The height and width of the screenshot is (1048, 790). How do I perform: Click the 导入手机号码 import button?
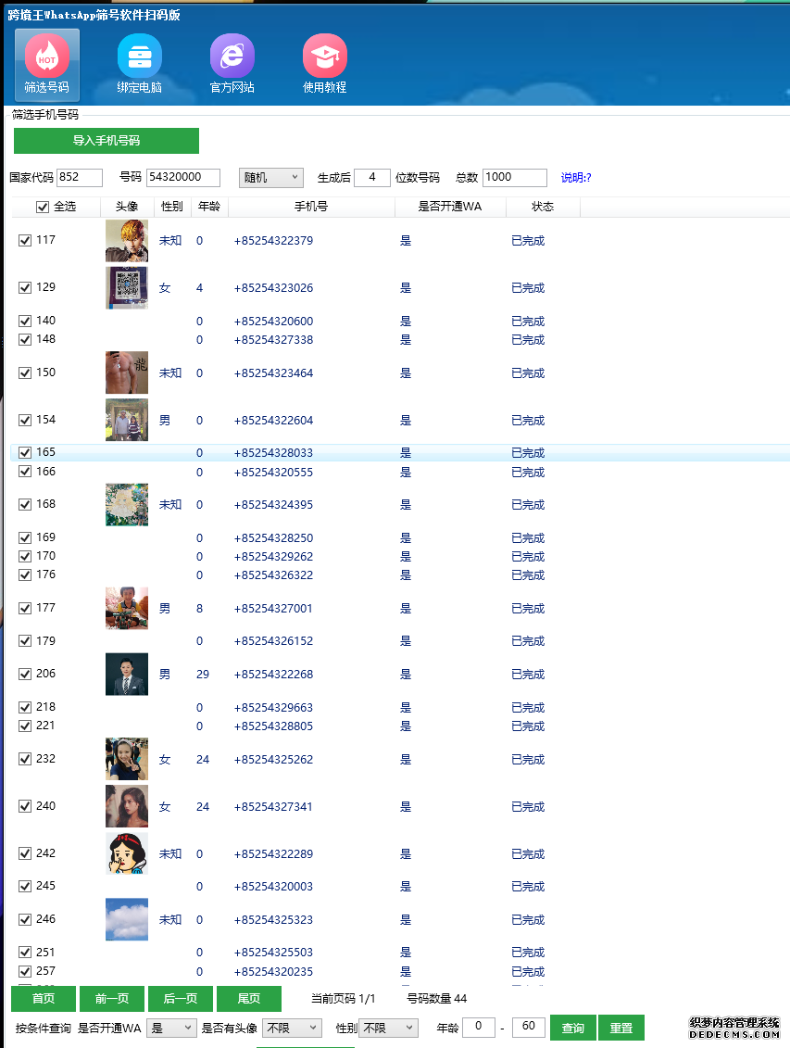tap(106, 141)
